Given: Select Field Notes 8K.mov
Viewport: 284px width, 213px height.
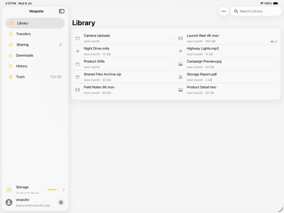Looking at the screenshot, I should pos(125,90).
